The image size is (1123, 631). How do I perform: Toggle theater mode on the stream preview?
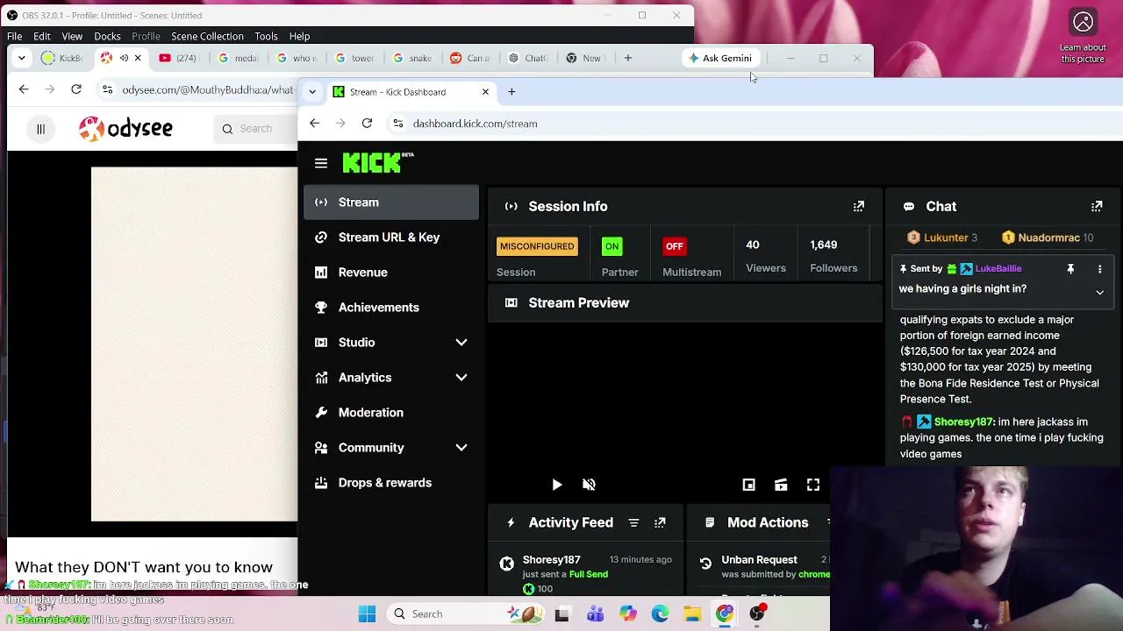(781, 485)
